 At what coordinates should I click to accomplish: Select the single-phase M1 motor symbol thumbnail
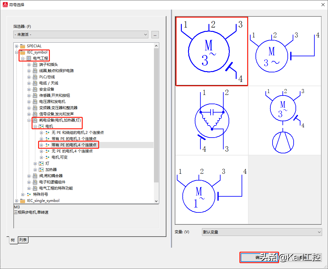[212, 190]
